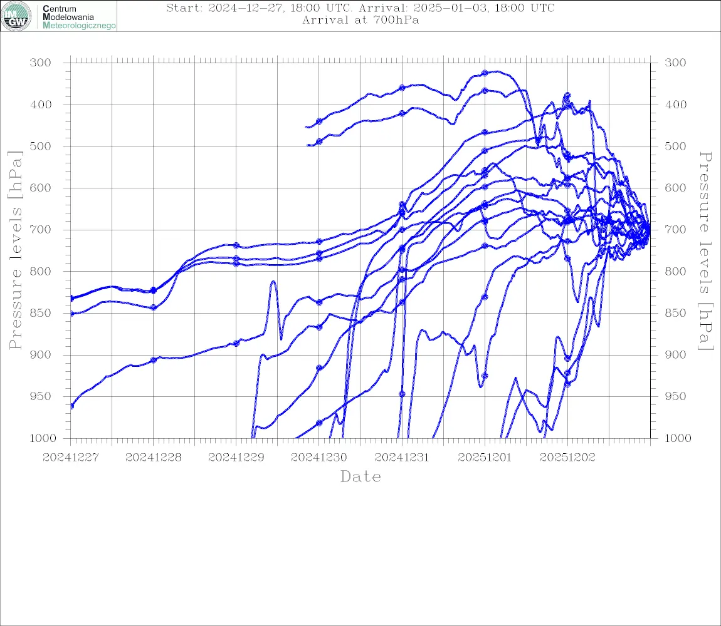The height and width of the screenshot is (626, 721).
Task: Click date tick label 20241228
Action: point(154,458)
